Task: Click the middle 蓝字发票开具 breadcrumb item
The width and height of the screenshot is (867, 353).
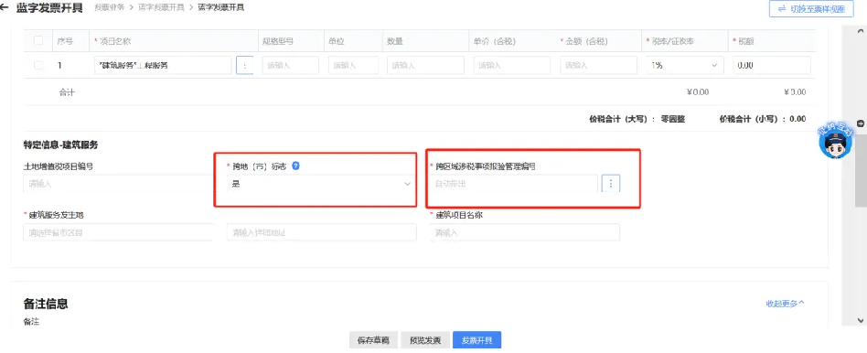Action: pyautogui.click(x=162, y=7)
